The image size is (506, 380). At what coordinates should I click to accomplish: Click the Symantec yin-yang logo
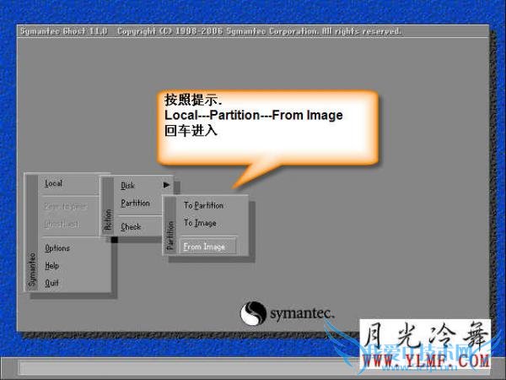click(253, 313)
